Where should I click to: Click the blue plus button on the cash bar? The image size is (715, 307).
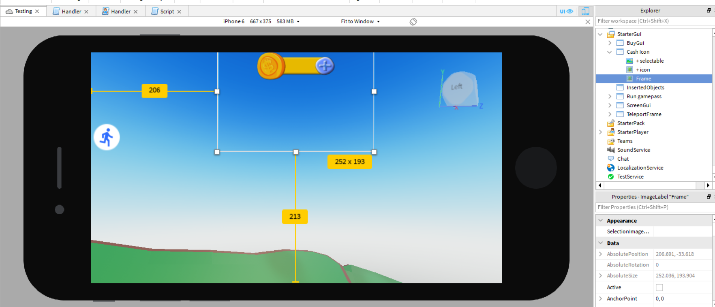click(x=325, y=66)
